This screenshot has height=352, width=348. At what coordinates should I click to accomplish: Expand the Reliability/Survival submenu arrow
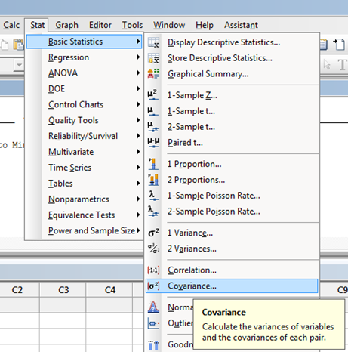[x=138, y=136]
